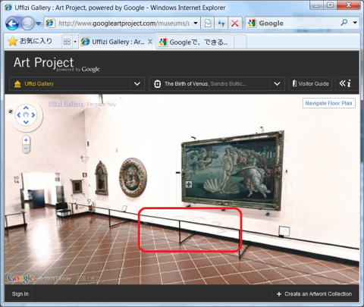Screen dimensions: 364x307
Task: Click the googleartproject.com address bar
Action: click(123, 23)
